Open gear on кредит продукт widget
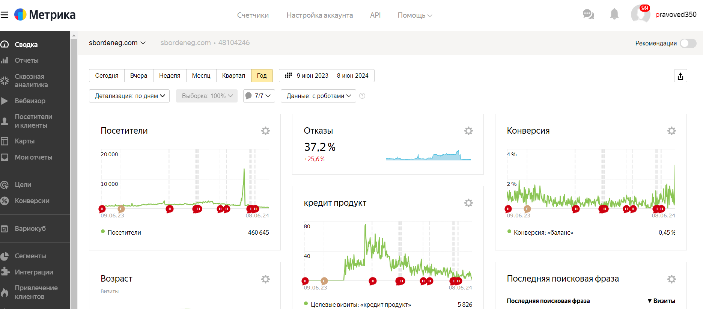 pyautogui.click(x=468, y=203)
